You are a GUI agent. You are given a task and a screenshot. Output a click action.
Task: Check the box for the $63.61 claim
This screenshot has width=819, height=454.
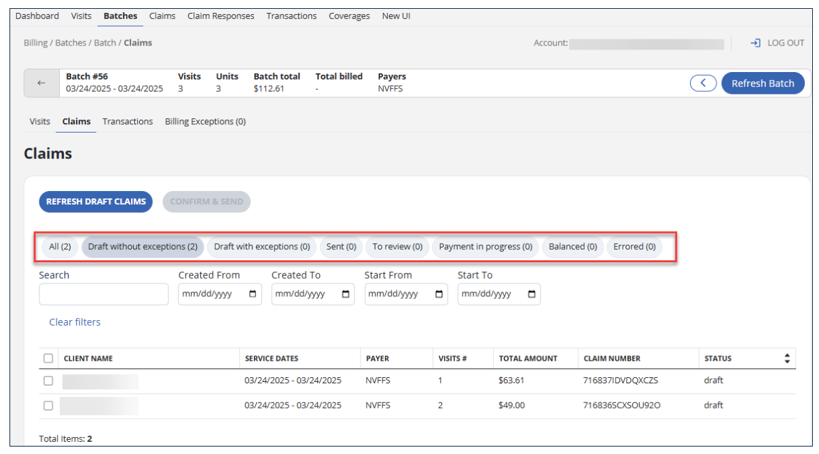pos(48,381)
